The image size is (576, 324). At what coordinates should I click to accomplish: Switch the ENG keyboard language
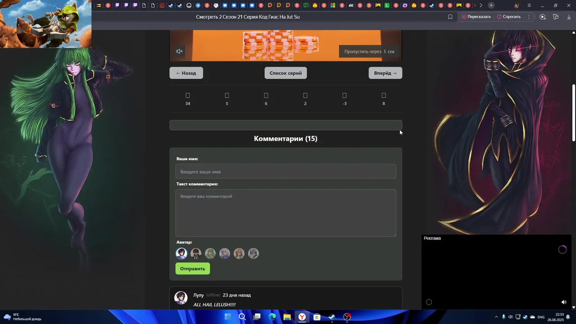click(x=541, y=317)
